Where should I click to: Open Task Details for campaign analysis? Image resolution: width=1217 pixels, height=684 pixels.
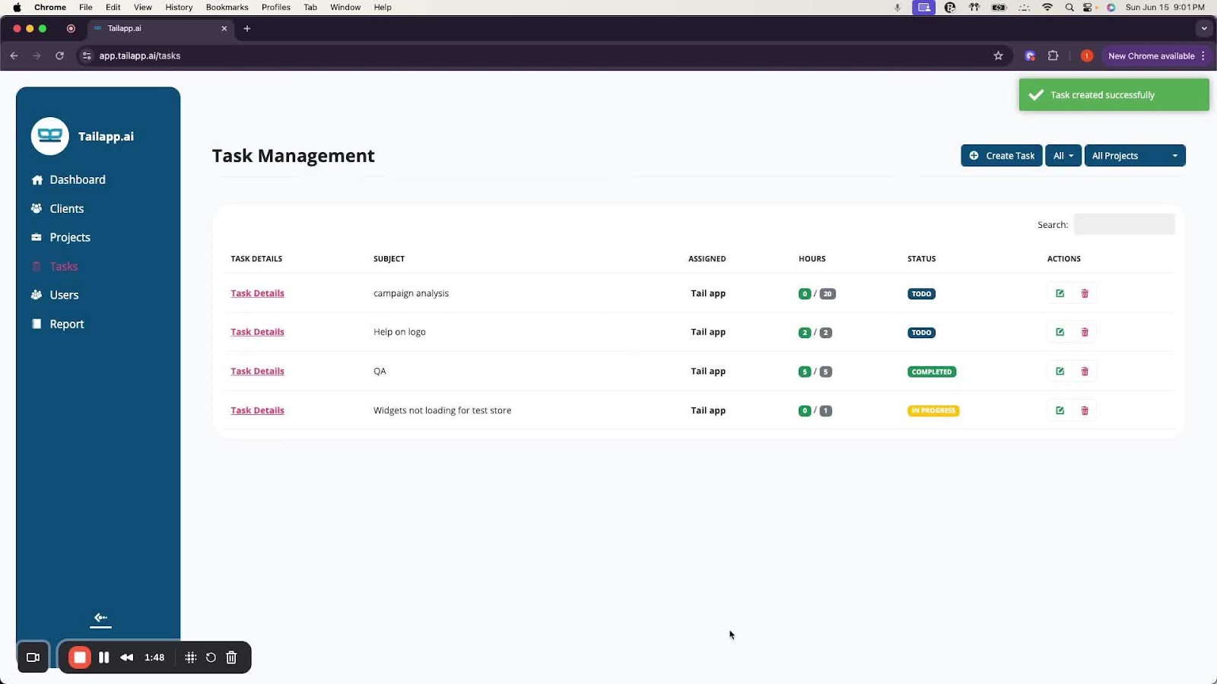coord(258,293)
